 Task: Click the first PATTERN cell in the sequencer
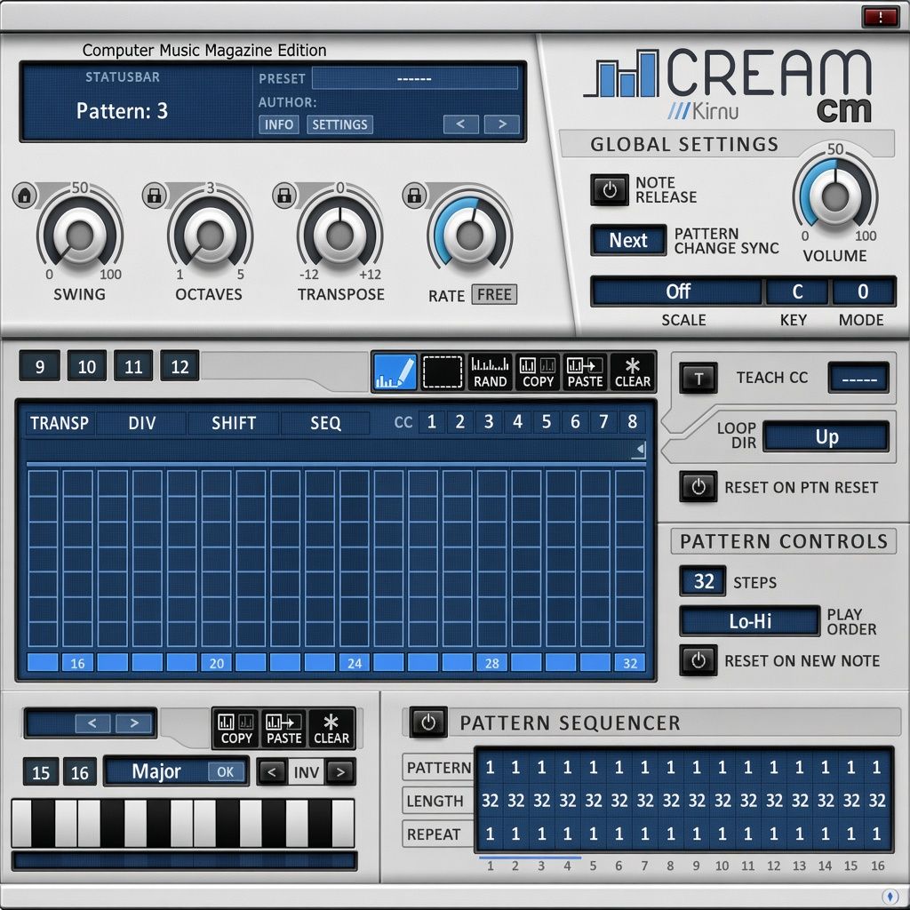coord(490,767)
